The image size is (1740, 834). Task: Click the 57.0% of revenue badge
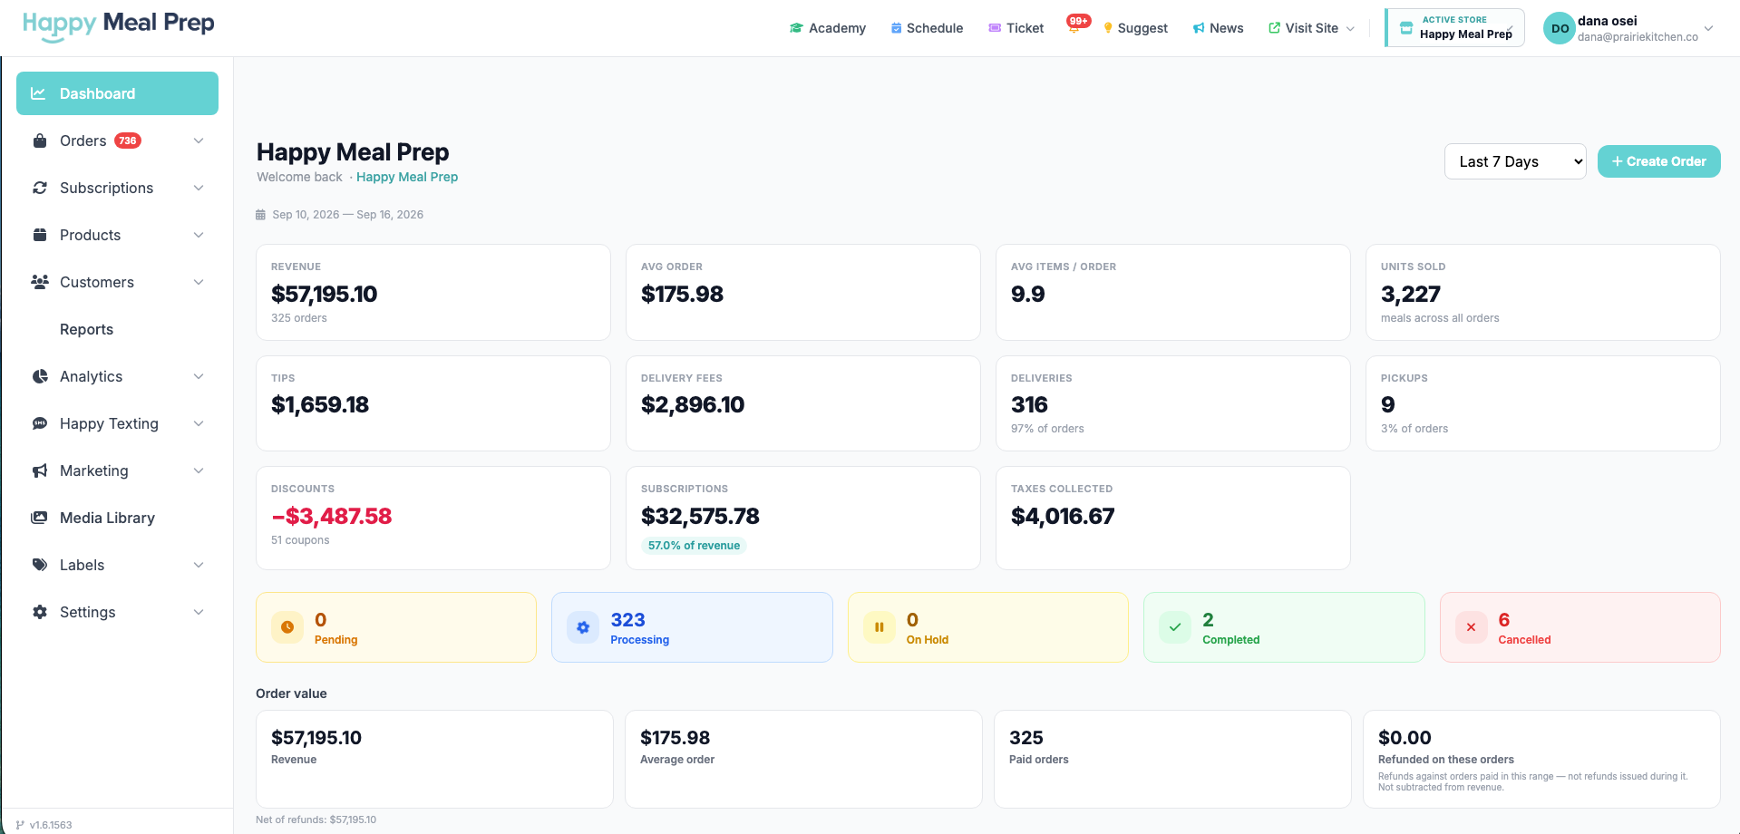coord(694,546)
